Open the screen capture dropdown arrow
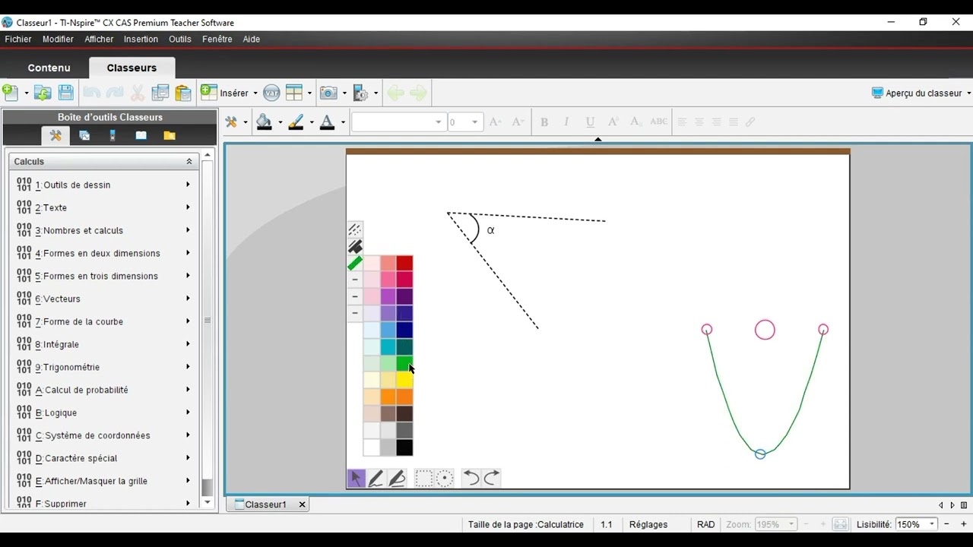Screen dimensions: 973x547 click(344, 93)
